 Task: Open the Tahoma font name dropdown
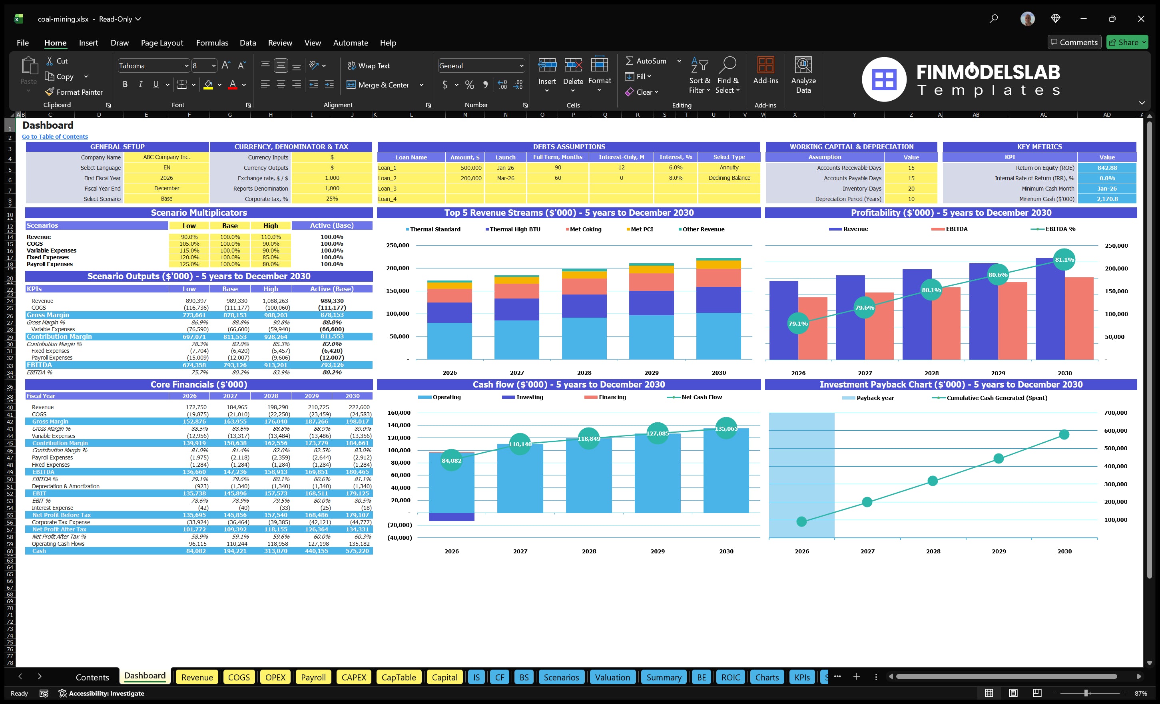click(186, 66)
